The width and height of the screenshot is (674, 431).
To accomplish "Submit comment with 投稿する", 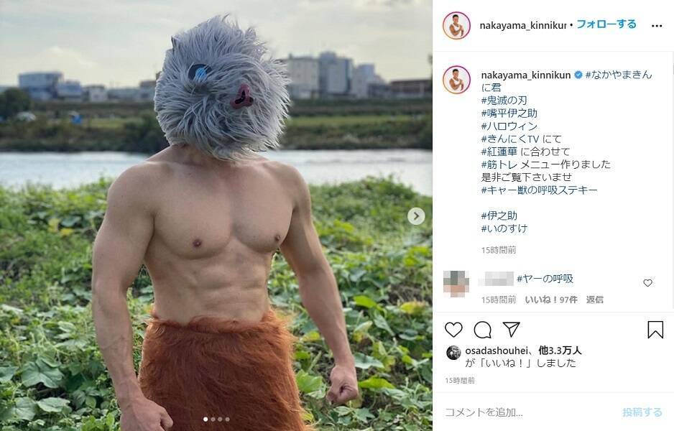I will coord(642,412).
